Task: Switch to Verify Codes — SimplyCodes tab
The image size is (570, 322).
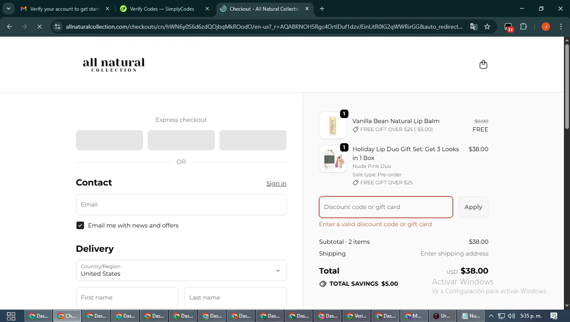Action: (x=164, y=9)
